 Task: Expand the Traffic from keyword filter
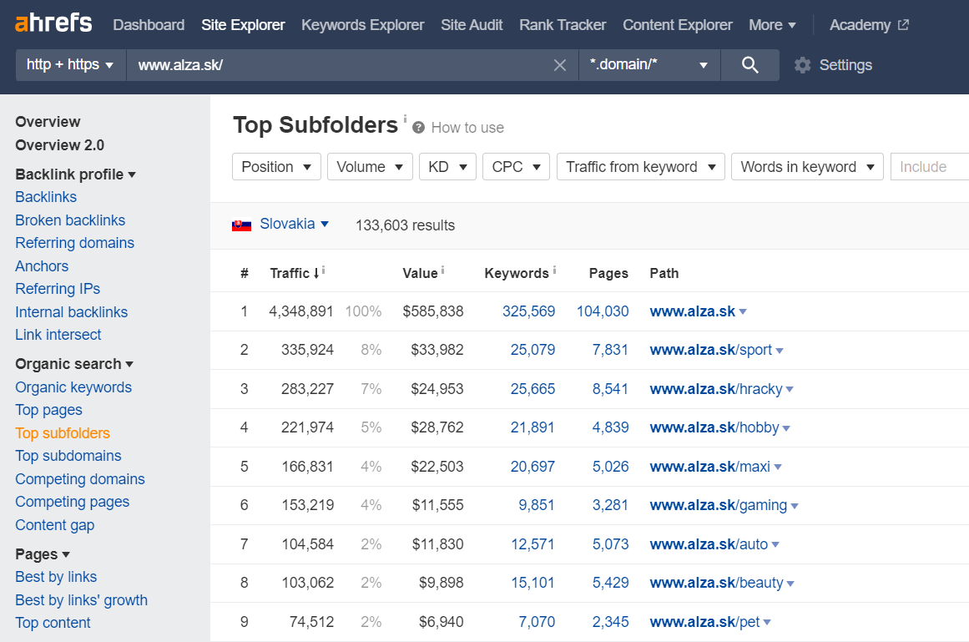640,167
